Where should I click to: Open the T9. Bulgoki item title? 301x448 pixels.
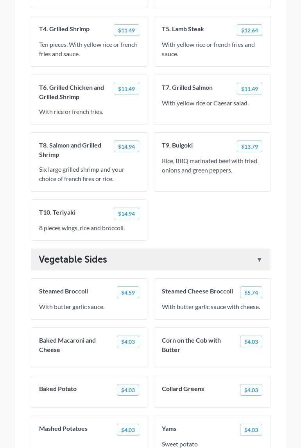[x=177, y=145]
